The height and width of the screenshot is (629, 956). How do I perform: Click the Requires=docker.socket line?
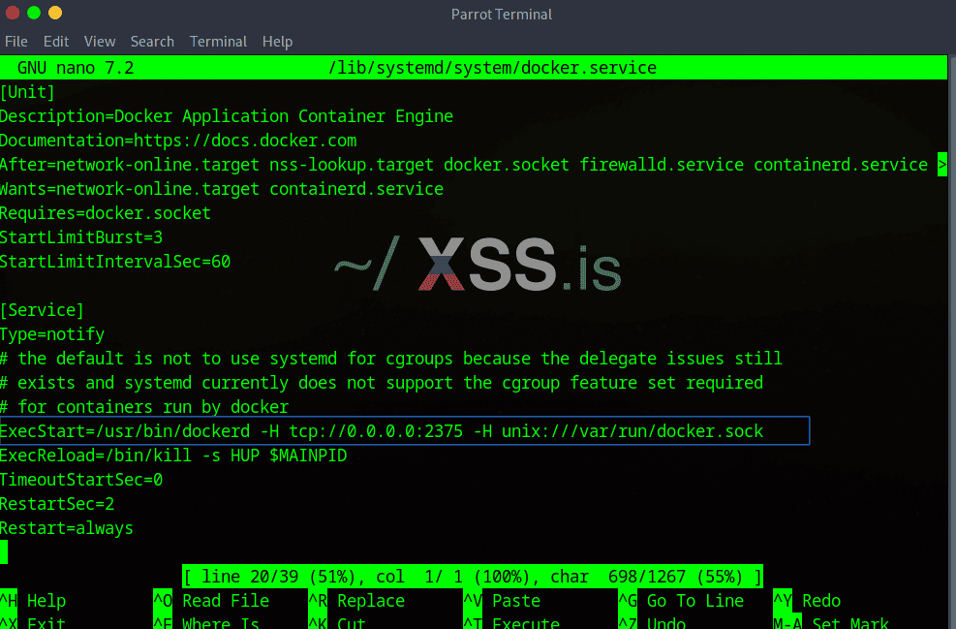tap(106, 213)
